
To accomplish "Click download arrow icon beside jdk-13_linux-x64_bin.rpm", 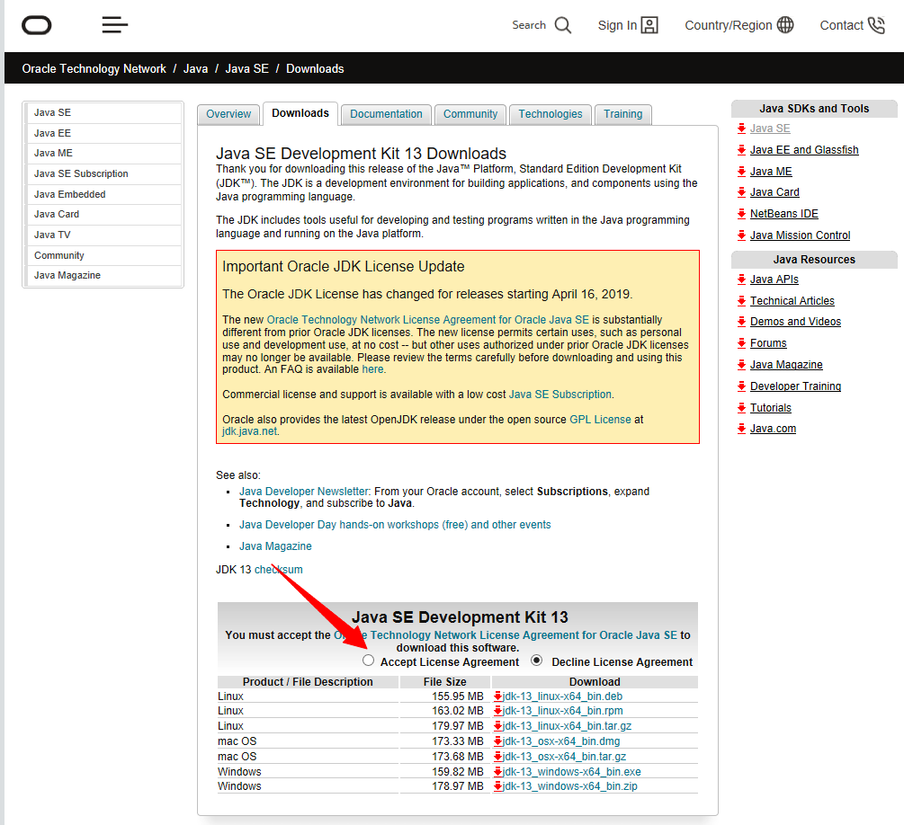I will point(497,711).
